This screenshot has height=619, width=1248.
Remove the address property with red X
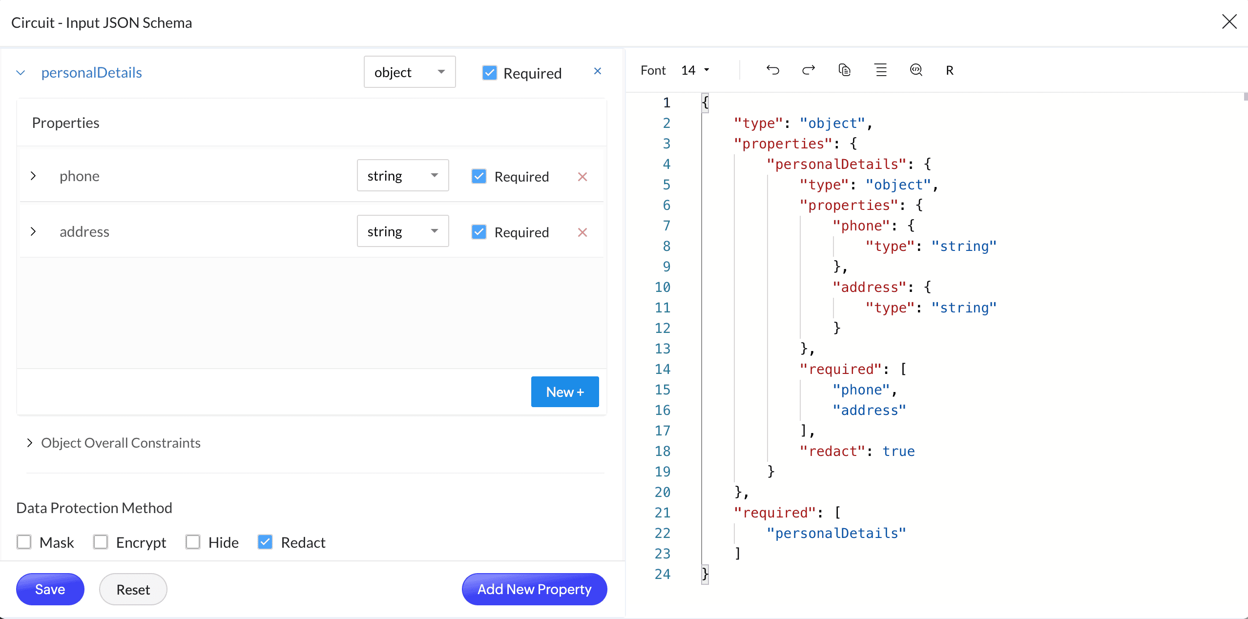582,232
